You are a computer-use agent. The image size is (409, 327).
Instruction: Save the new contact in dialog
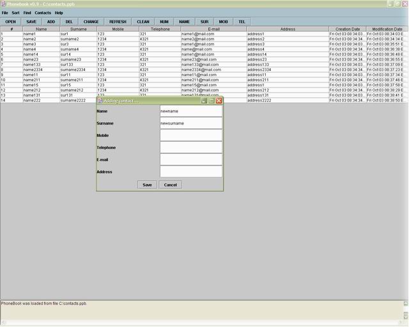pos(147,185)
